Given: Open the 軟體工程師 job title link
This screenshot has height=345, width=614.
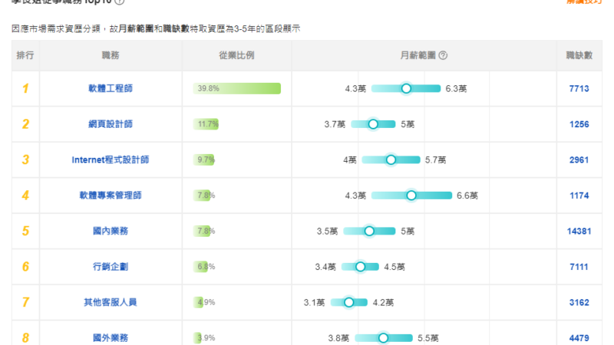Looking at the screenshot, I should (x=110, y=89).
